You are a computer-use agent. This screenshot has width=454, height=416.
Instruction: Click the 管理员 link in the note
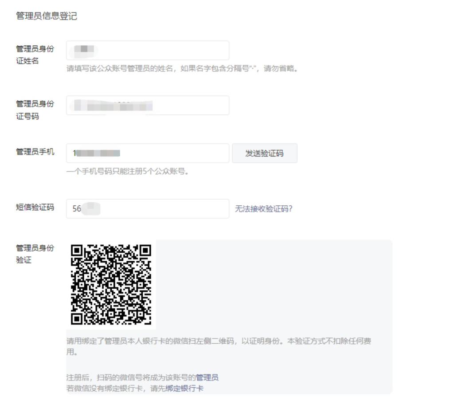pos(207,378)
